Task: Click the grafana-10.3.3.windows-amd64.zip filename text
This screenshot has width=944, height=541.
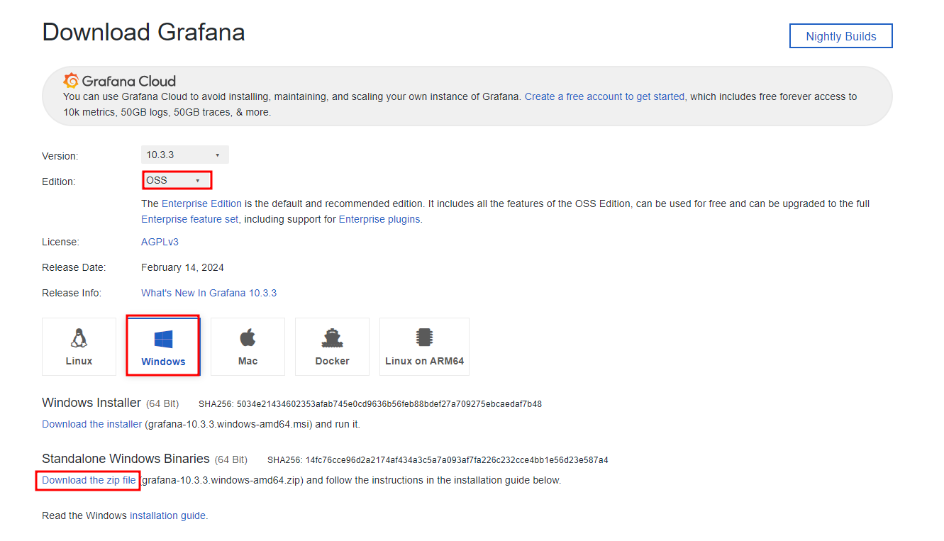Action: [221, 480]
